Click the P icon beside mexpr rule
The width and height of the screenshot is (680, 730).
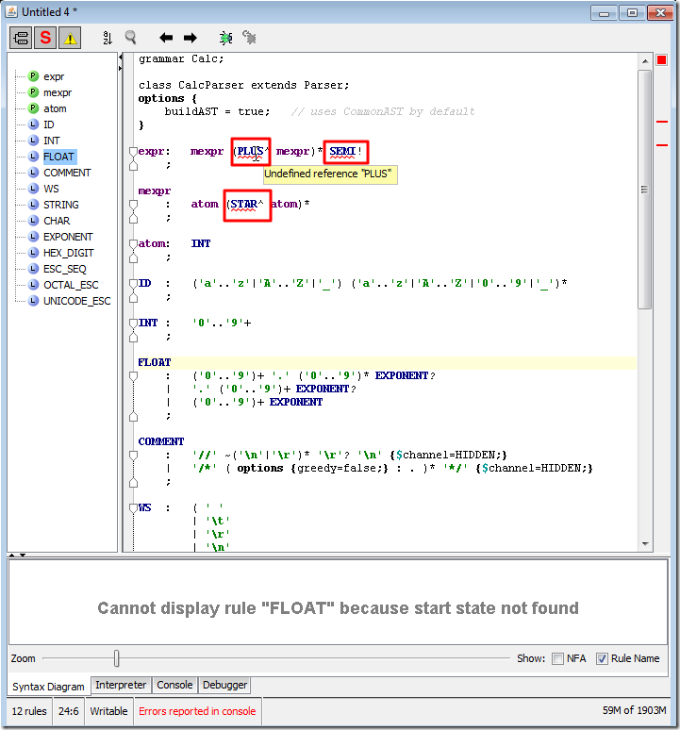click(x=33, y=92)
